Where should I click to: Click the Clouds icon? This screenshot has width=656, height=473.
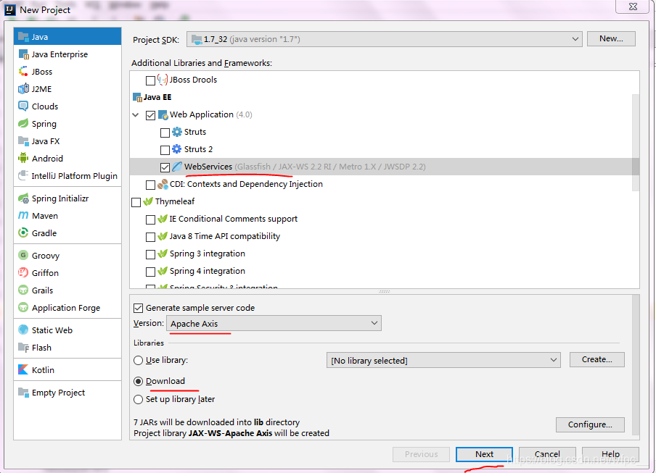click(23, 106)
